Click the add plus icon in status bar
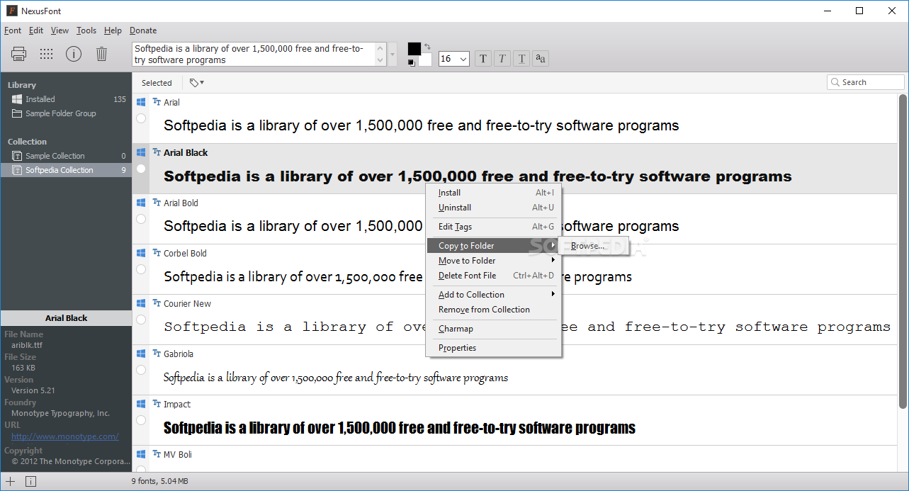Image resolution: width=909 pixels, height=491 pixels. [11, 482]
